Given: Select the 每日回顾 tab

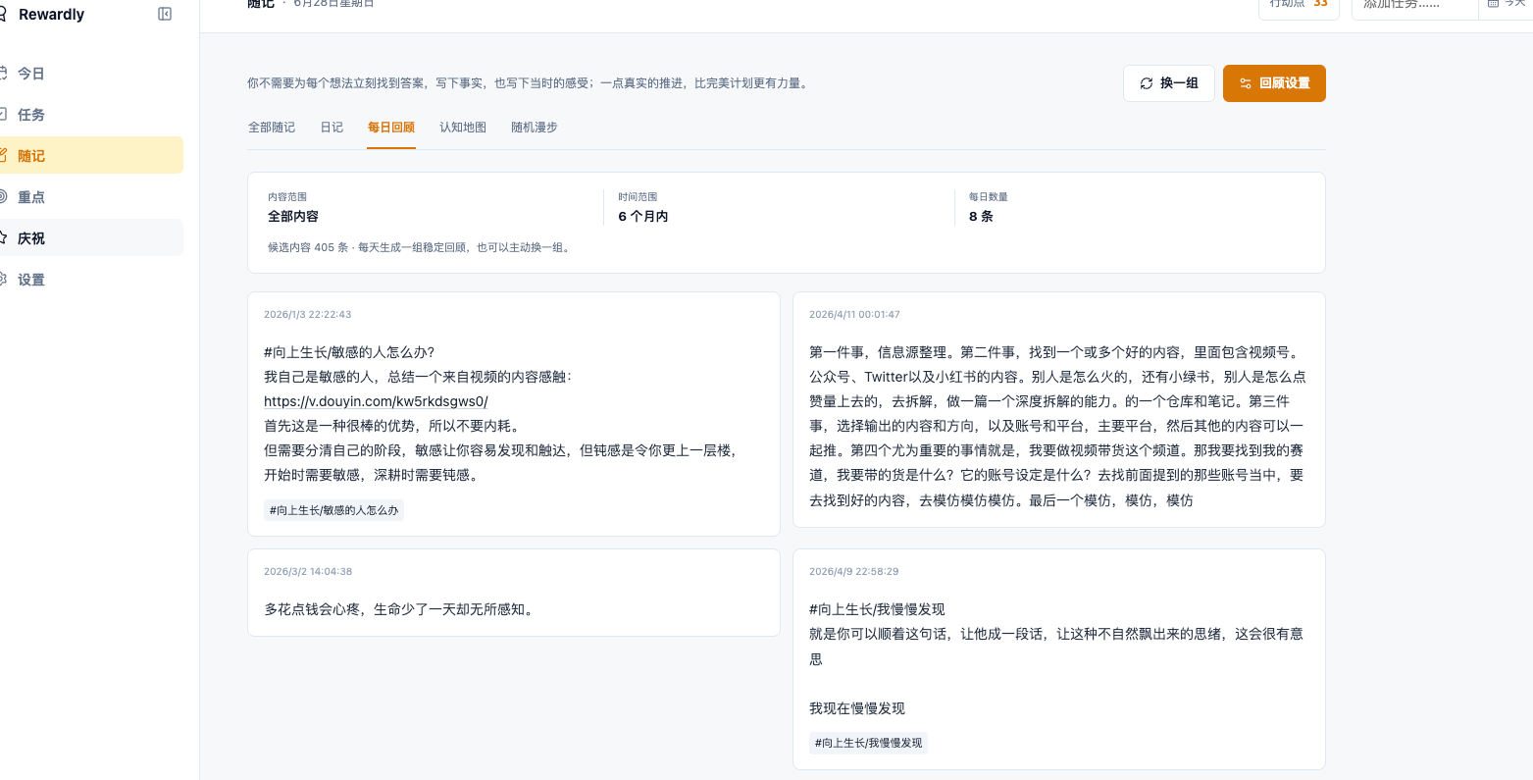Looking at the screenshot, I should [x=391, y=128].
